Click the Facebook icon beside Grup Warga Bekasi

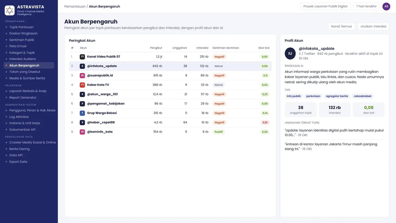[82, 113]
